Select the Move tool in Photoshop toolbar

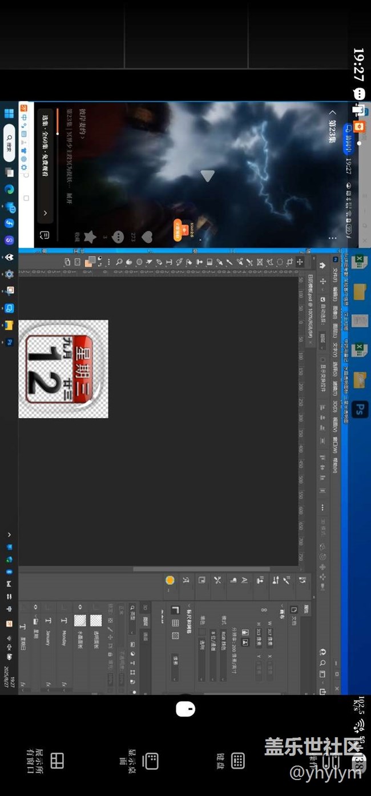click(x=300, y=262)
